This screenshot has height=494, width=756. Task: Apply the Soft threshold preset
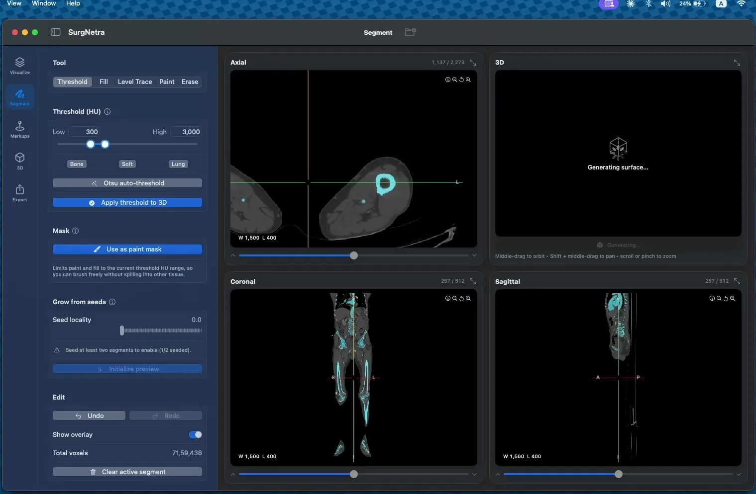click(x=127, y=164)
